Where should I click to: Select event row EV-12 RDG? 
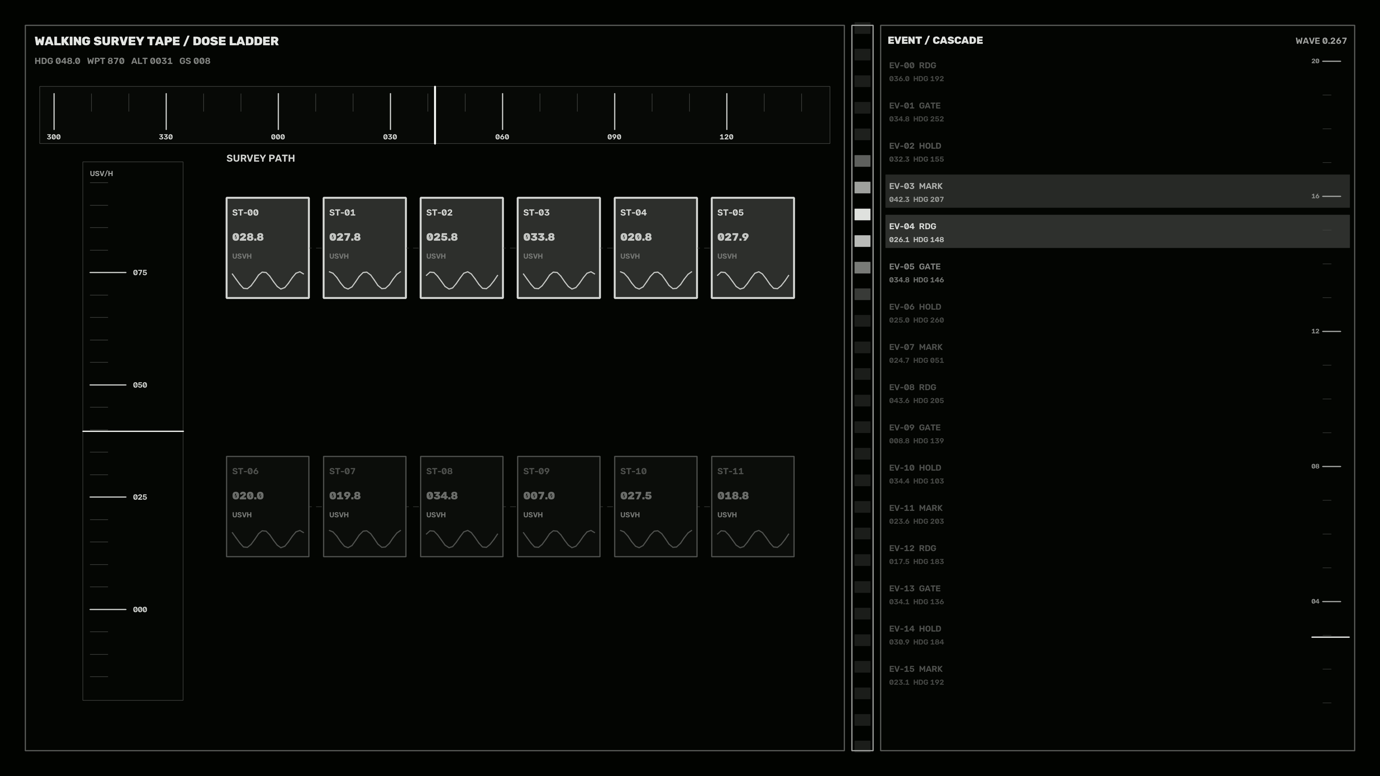pyautogui.click(x=1117, y=553)
